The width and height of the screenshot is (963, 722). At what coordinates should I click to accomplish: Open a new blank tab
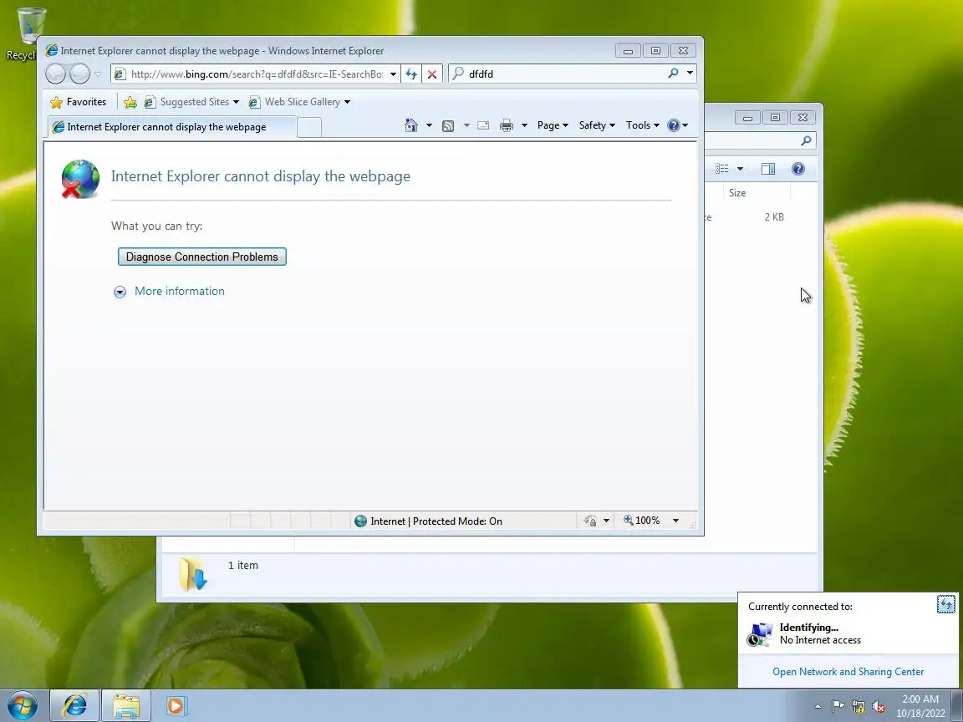pyautogui.click(x=309, y=127)
